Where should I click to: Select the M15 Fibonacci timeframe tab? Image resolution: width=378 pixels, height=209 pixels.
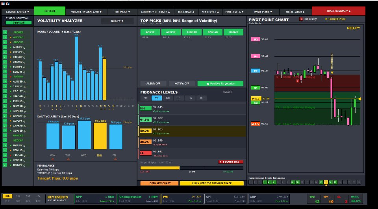[x=156, y=98]
